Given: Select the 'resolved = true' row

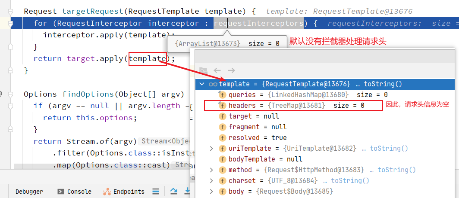Looking at the screenshot, I should (325, 137).
